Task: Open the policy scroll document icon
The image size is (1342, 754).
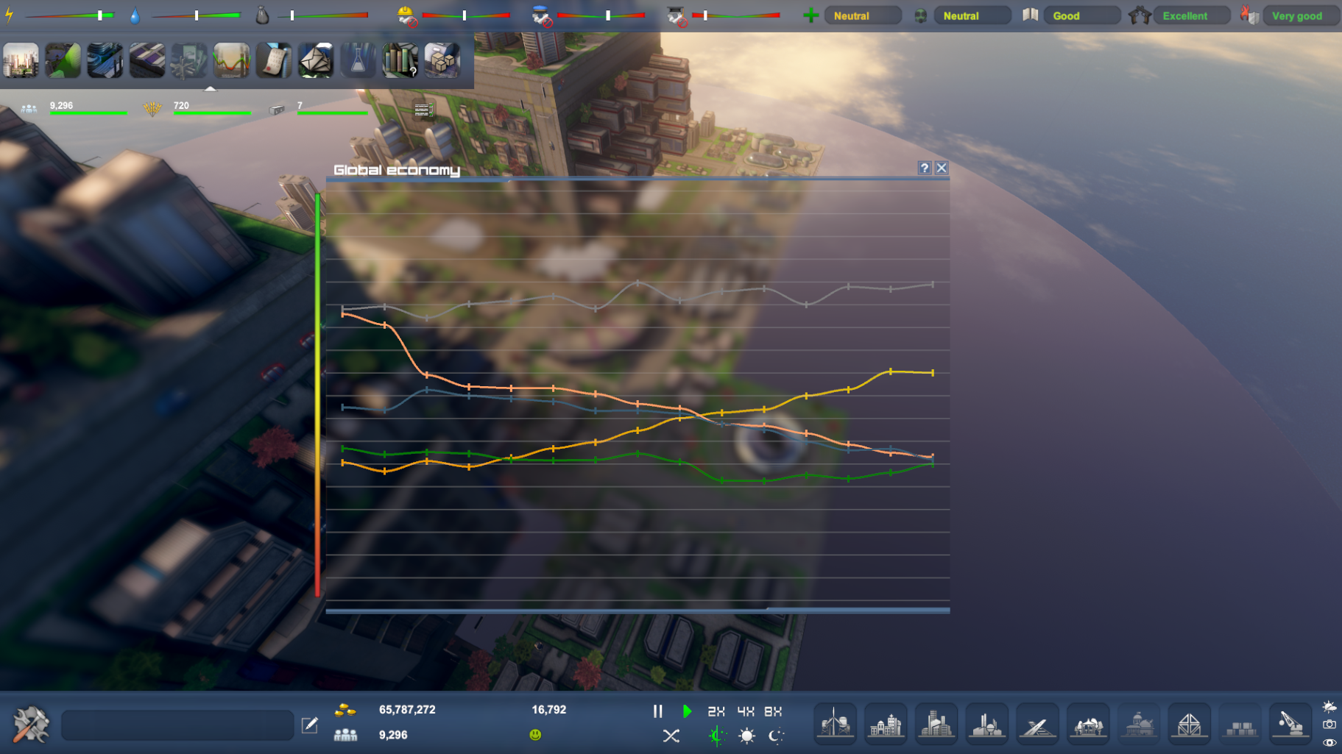Action: [x=274, y=60]
